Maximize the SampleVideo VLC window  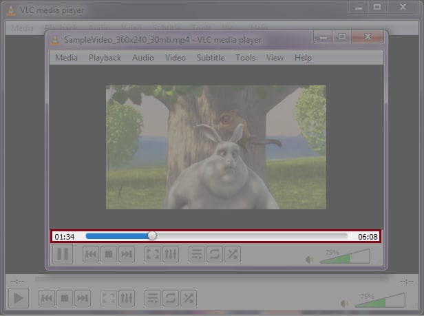[342, 37]
